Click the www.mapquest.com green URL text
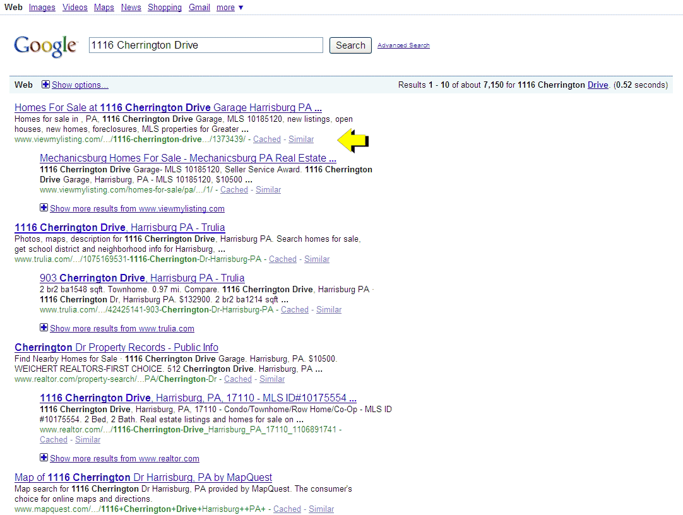Image resolution: width=683 pixels, height=515 pixels. pos(140,509)
